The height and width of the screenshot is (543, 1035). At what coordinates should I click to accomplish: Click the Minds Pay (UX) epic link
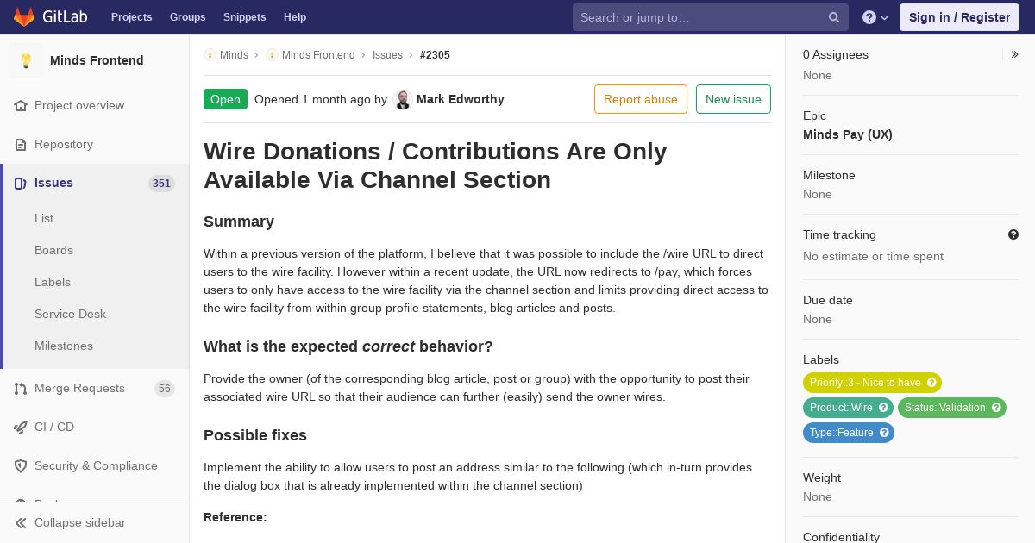click(848, 134)
